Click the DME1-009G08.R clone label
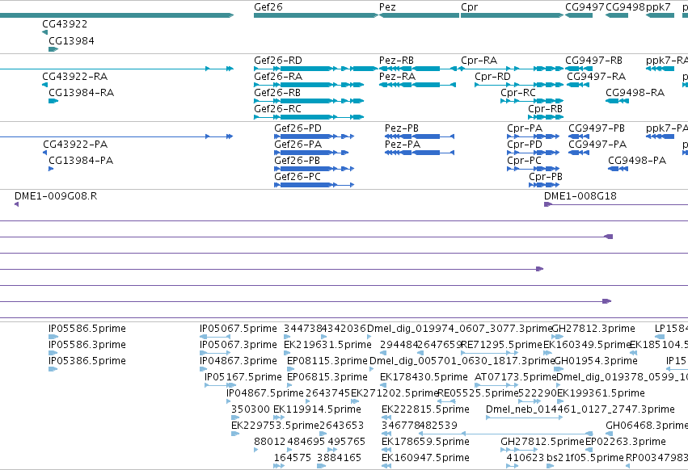 click(56, 196)
